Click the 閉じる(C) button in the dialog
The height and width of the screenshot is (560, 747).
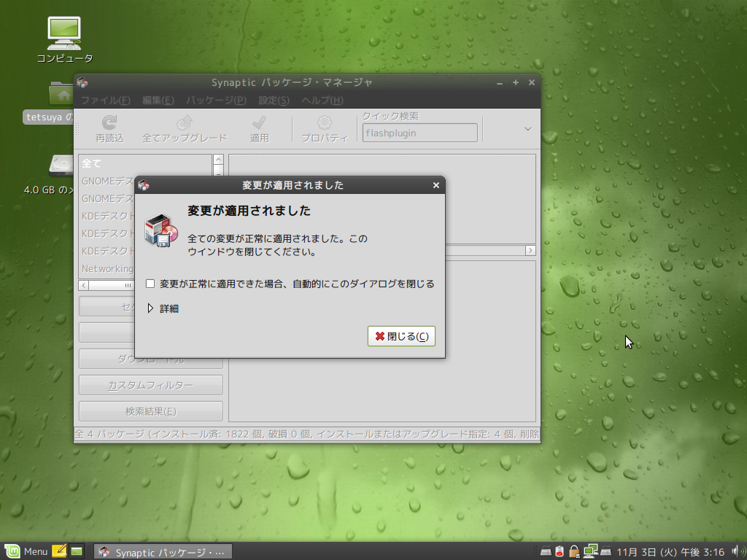401,336
